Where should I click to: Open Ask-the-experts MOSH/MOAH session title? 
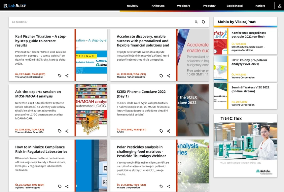pyautogui.click(x=38, y=94)
